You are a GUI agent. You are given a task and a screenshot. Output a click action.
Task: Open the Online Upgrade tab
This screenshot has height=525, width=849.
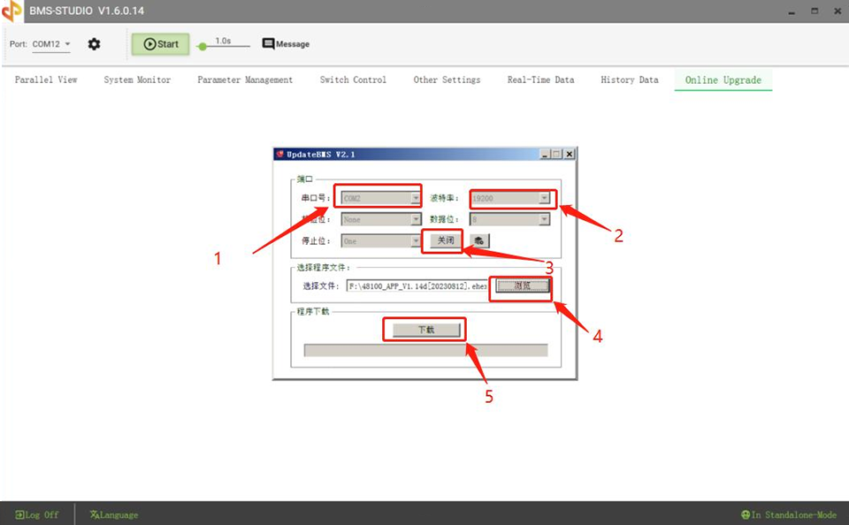pyautogui.click(x=723, y=80)
